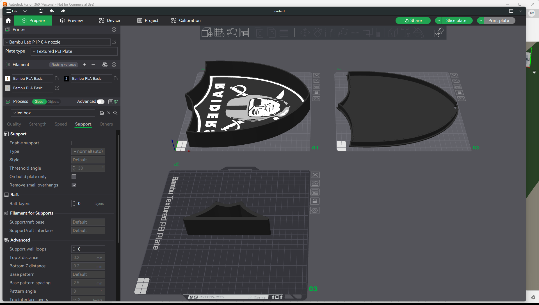Select the Color painting bucket tool
The image size is (539, 305).
418,33
